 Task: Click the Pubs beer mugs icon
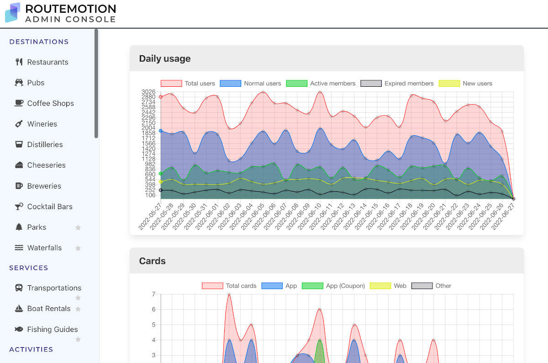pos(19,83)
